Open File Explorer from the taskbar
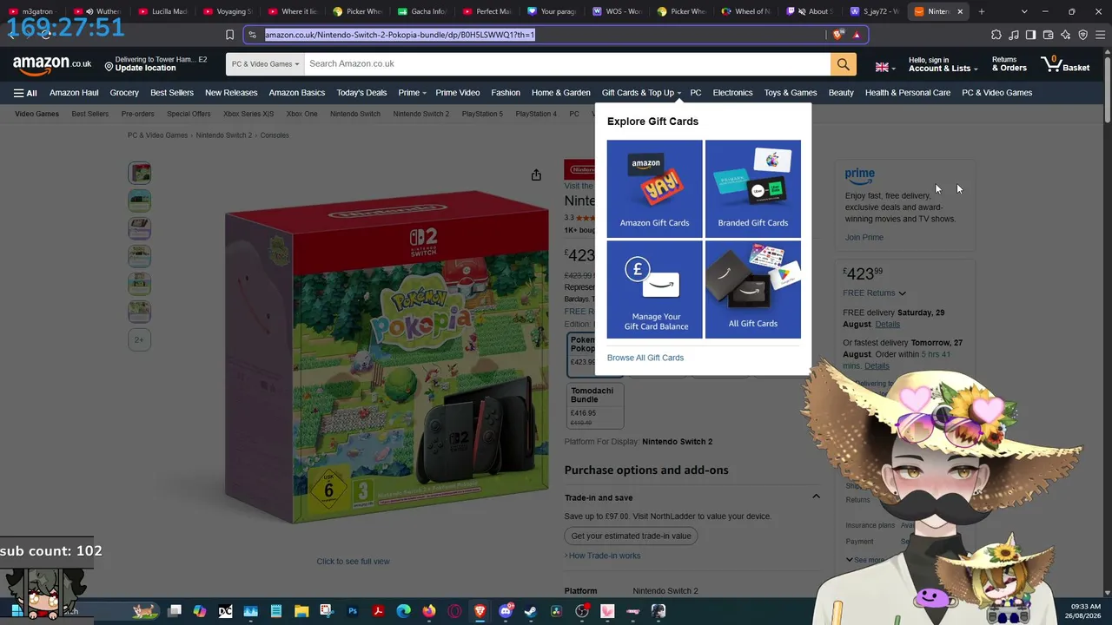Screen dimensions: 1112x625 pos(301,611)
